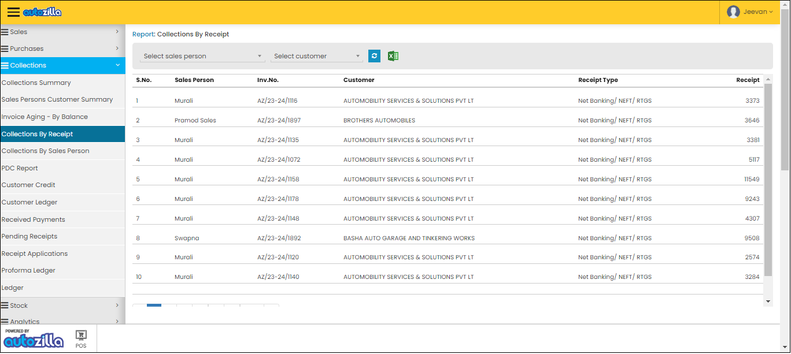Refresh the Collections By Receipt report
The image size is (791, 354).
374,56
